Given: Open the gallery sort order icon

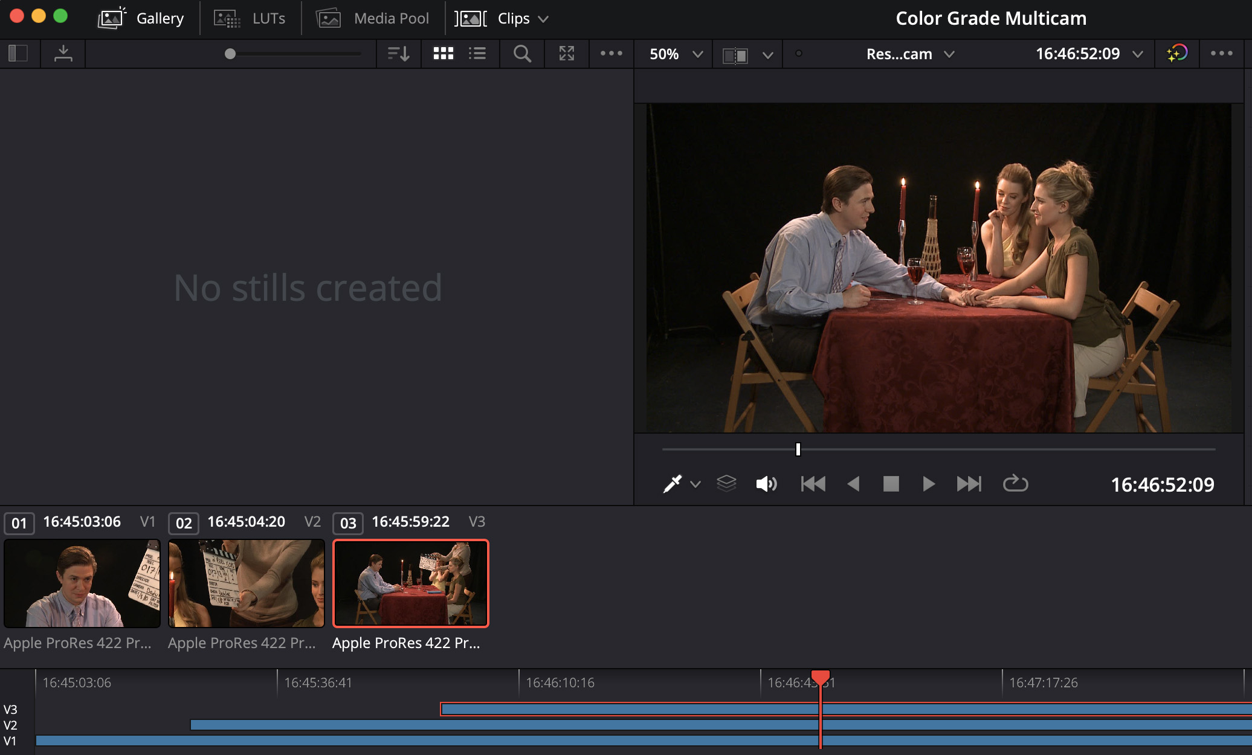Looking at the screenshot, I should click(398, 54).
